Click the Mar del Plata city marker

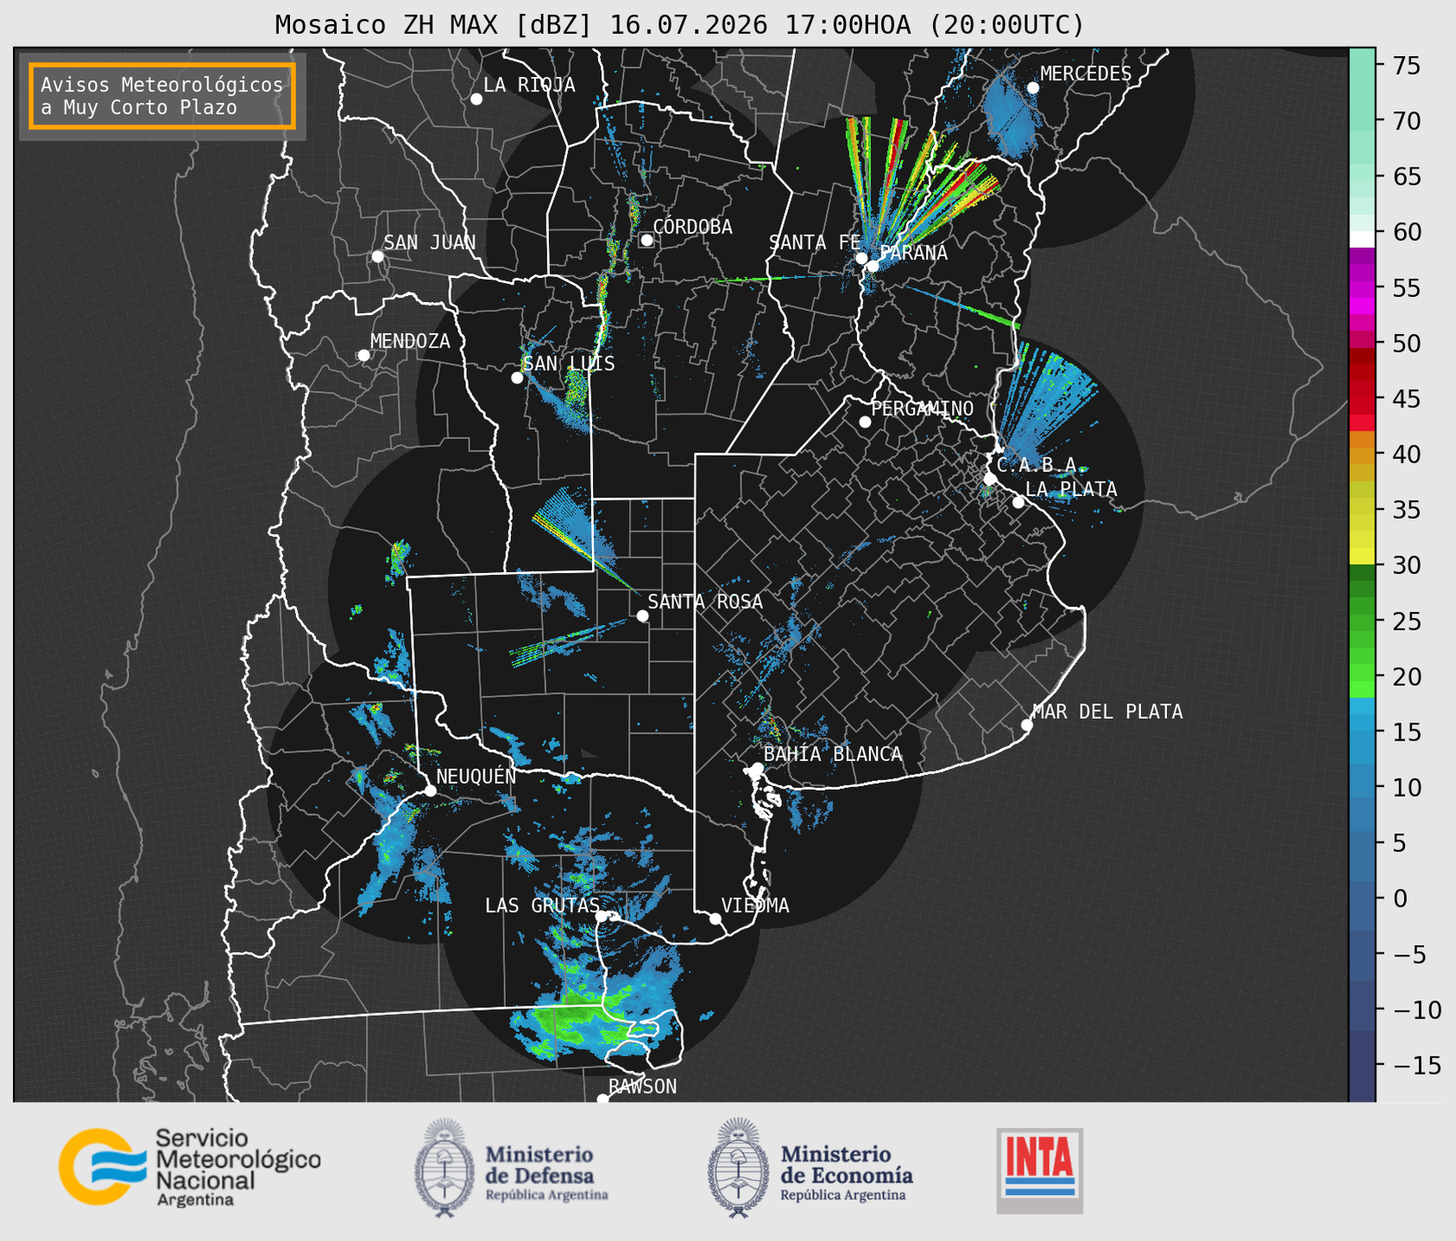(1026, 725)
